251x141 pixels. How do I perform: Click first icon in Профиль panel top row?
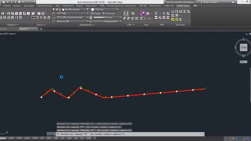3,13
